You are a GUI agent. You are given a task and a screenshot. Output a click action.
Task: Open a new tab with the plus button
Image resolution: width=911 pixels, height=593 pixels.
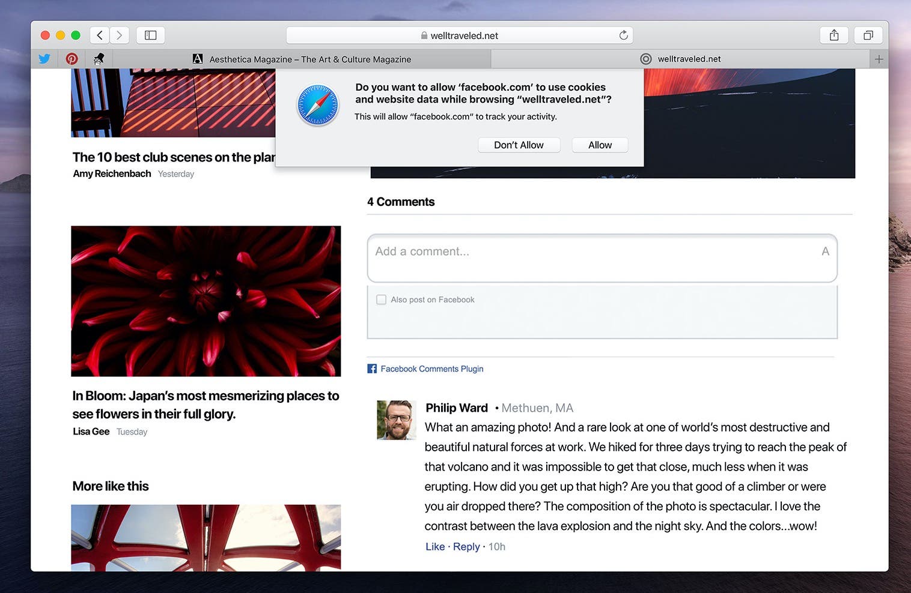[x=879, y=59]
